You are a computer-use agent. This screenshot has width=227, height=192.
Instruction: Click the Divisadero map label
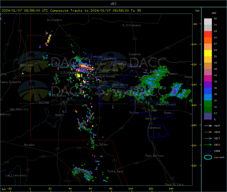[54, 20]
